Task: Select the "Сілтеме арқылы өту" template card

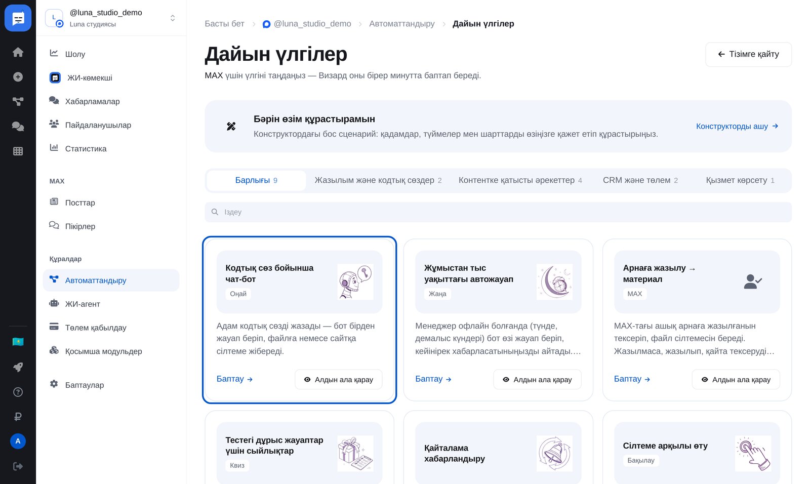Action: click(x=697, y=448)
